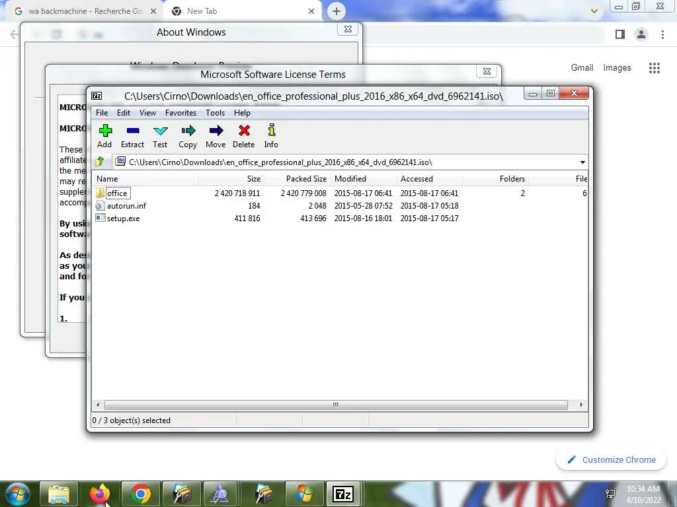Switch to Chrome in the taskbar

[x=140, y=494]
